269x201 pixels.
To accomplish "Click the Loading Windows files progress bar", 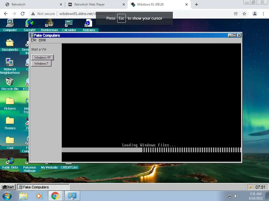I will point(151,150).
